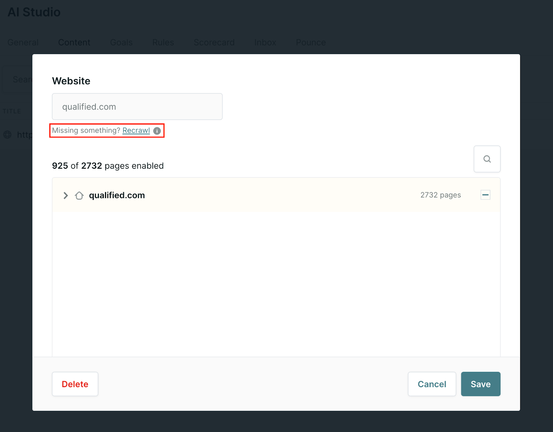Click the TITLE column header behind the dialog
The image size is (553, 432).
(12, 111)
